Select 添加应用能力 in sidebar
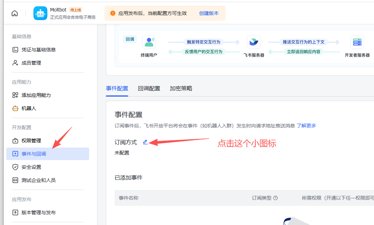The width and height of the screenshot is (374, 225). 36,95
